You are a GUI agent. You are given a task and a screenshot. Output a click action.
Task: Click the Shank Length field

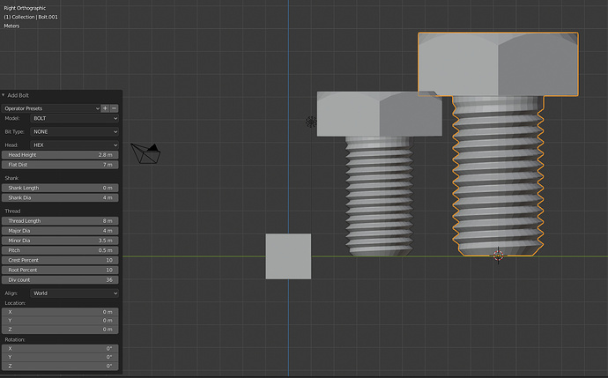[60, 188]
